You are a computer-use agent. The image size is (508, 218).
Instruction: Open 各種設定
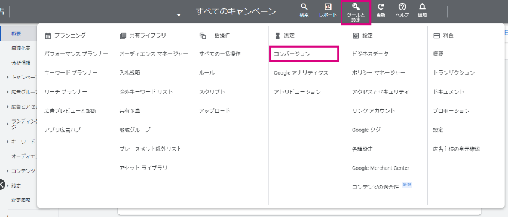(x=363, y=149)
